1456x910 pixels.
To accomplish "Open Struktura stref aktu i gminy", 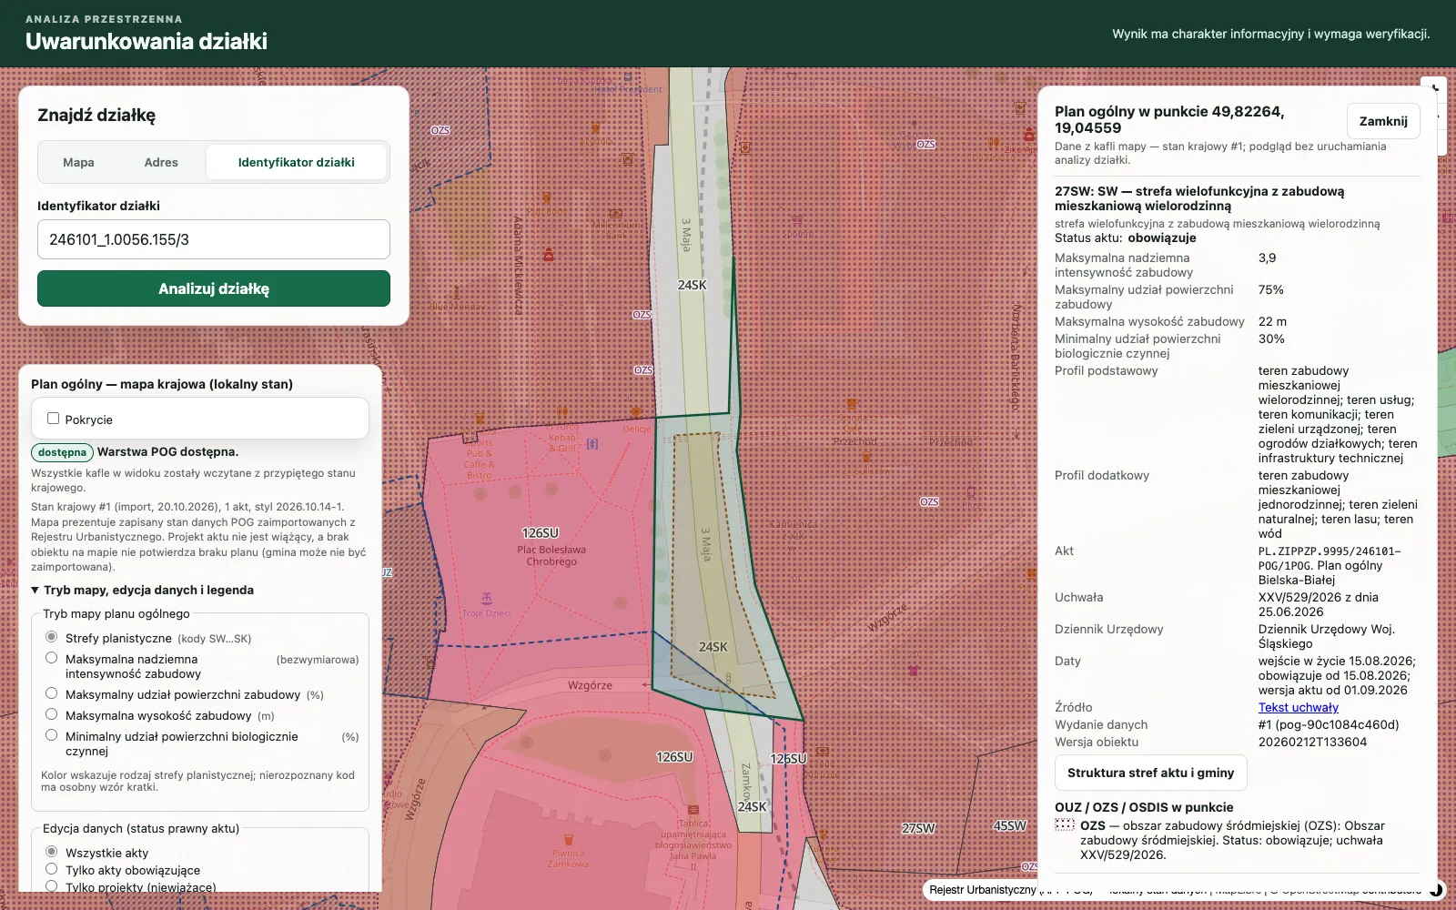I will 1151,773.
